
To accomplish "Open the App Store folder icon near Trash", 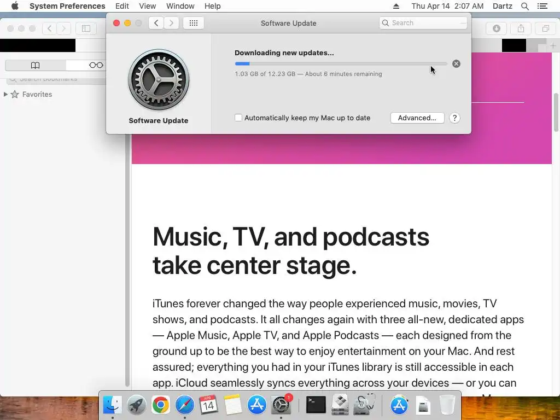I will pos(399,405).
